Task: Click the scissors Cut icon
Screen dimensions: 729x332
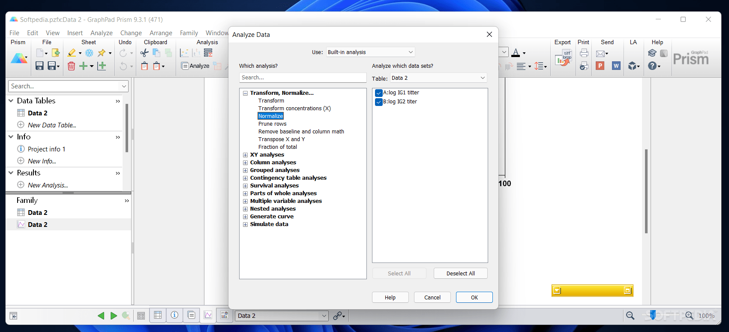Action: [144, 53]
